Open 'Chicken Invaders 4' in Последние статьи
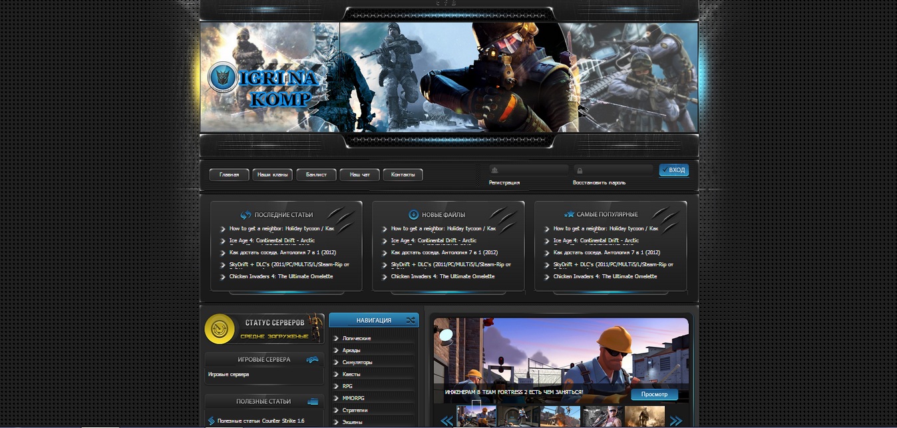This screenshot has width=897, height=428. tap(281, 276)
